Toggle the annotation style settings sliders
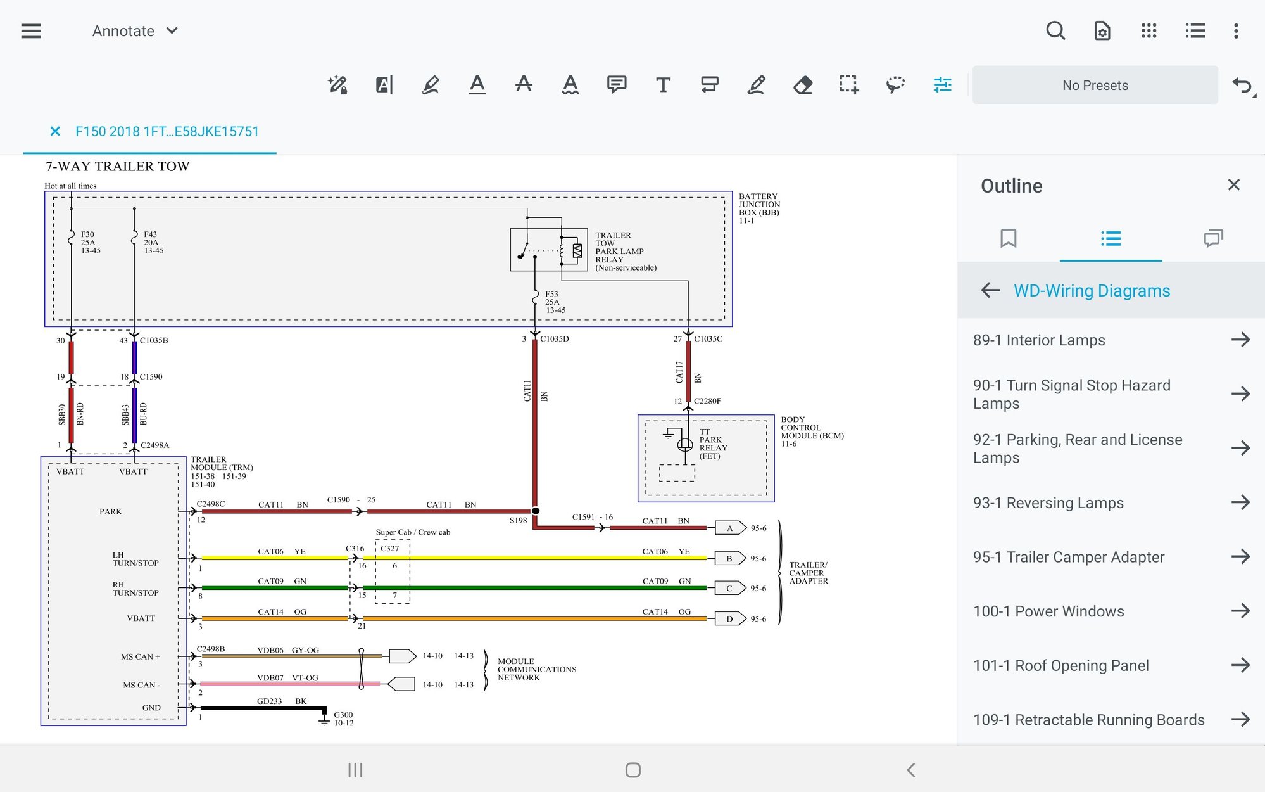 pyautogui.click(x=942, y=85)
